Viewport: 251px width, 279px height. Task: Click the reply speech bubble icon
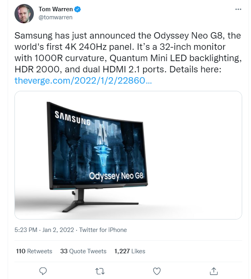[x=44, y=271]
